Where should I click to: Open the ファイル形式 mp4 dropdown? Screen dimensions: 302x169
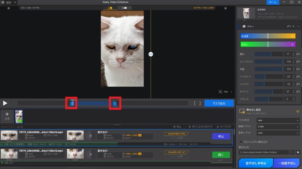click(277, 120)
